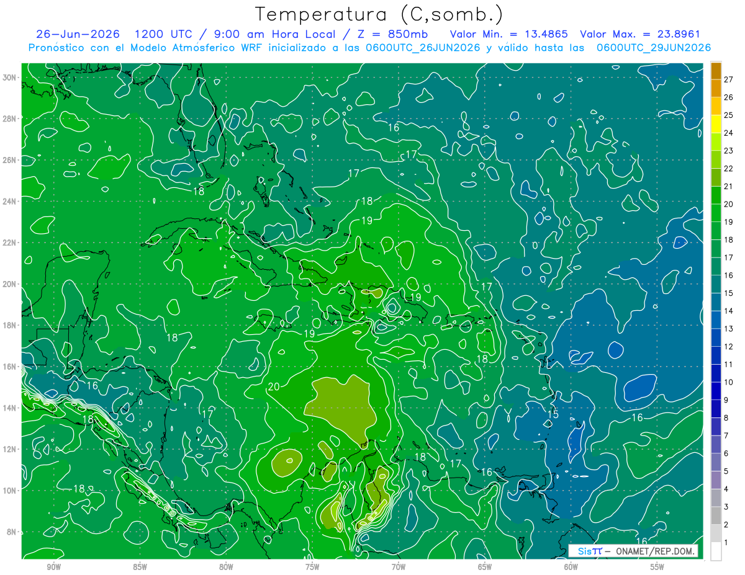This screenshot has height=575, width=745.
Task: Click the '16N' latitude axis label
Action: (10, 367)
